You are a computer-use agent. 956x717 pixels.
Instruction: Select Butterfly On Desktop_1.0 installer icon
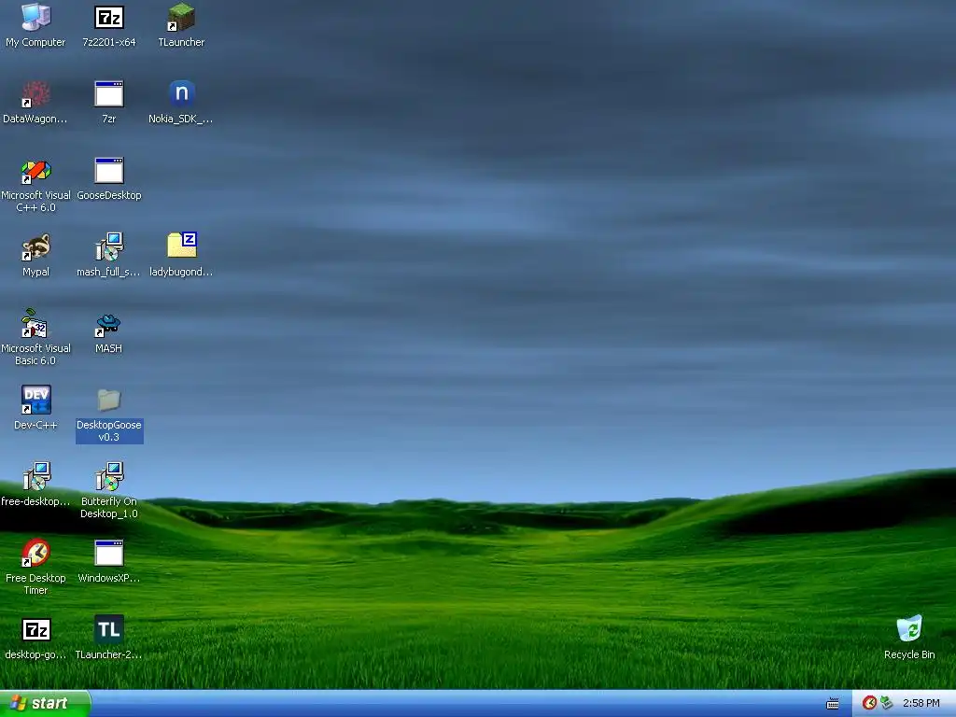tap(109, 477)
